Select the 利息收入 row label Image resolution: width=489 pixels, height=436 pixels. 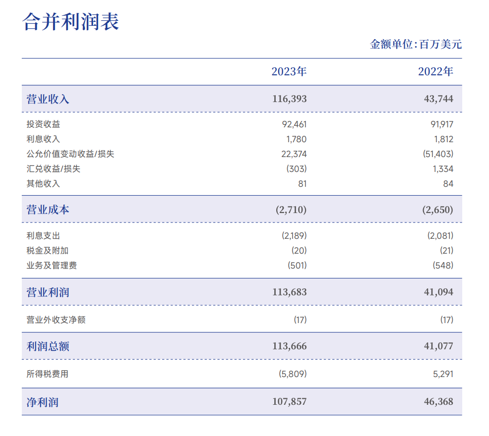pyautogui.click(x=43, y=139)
